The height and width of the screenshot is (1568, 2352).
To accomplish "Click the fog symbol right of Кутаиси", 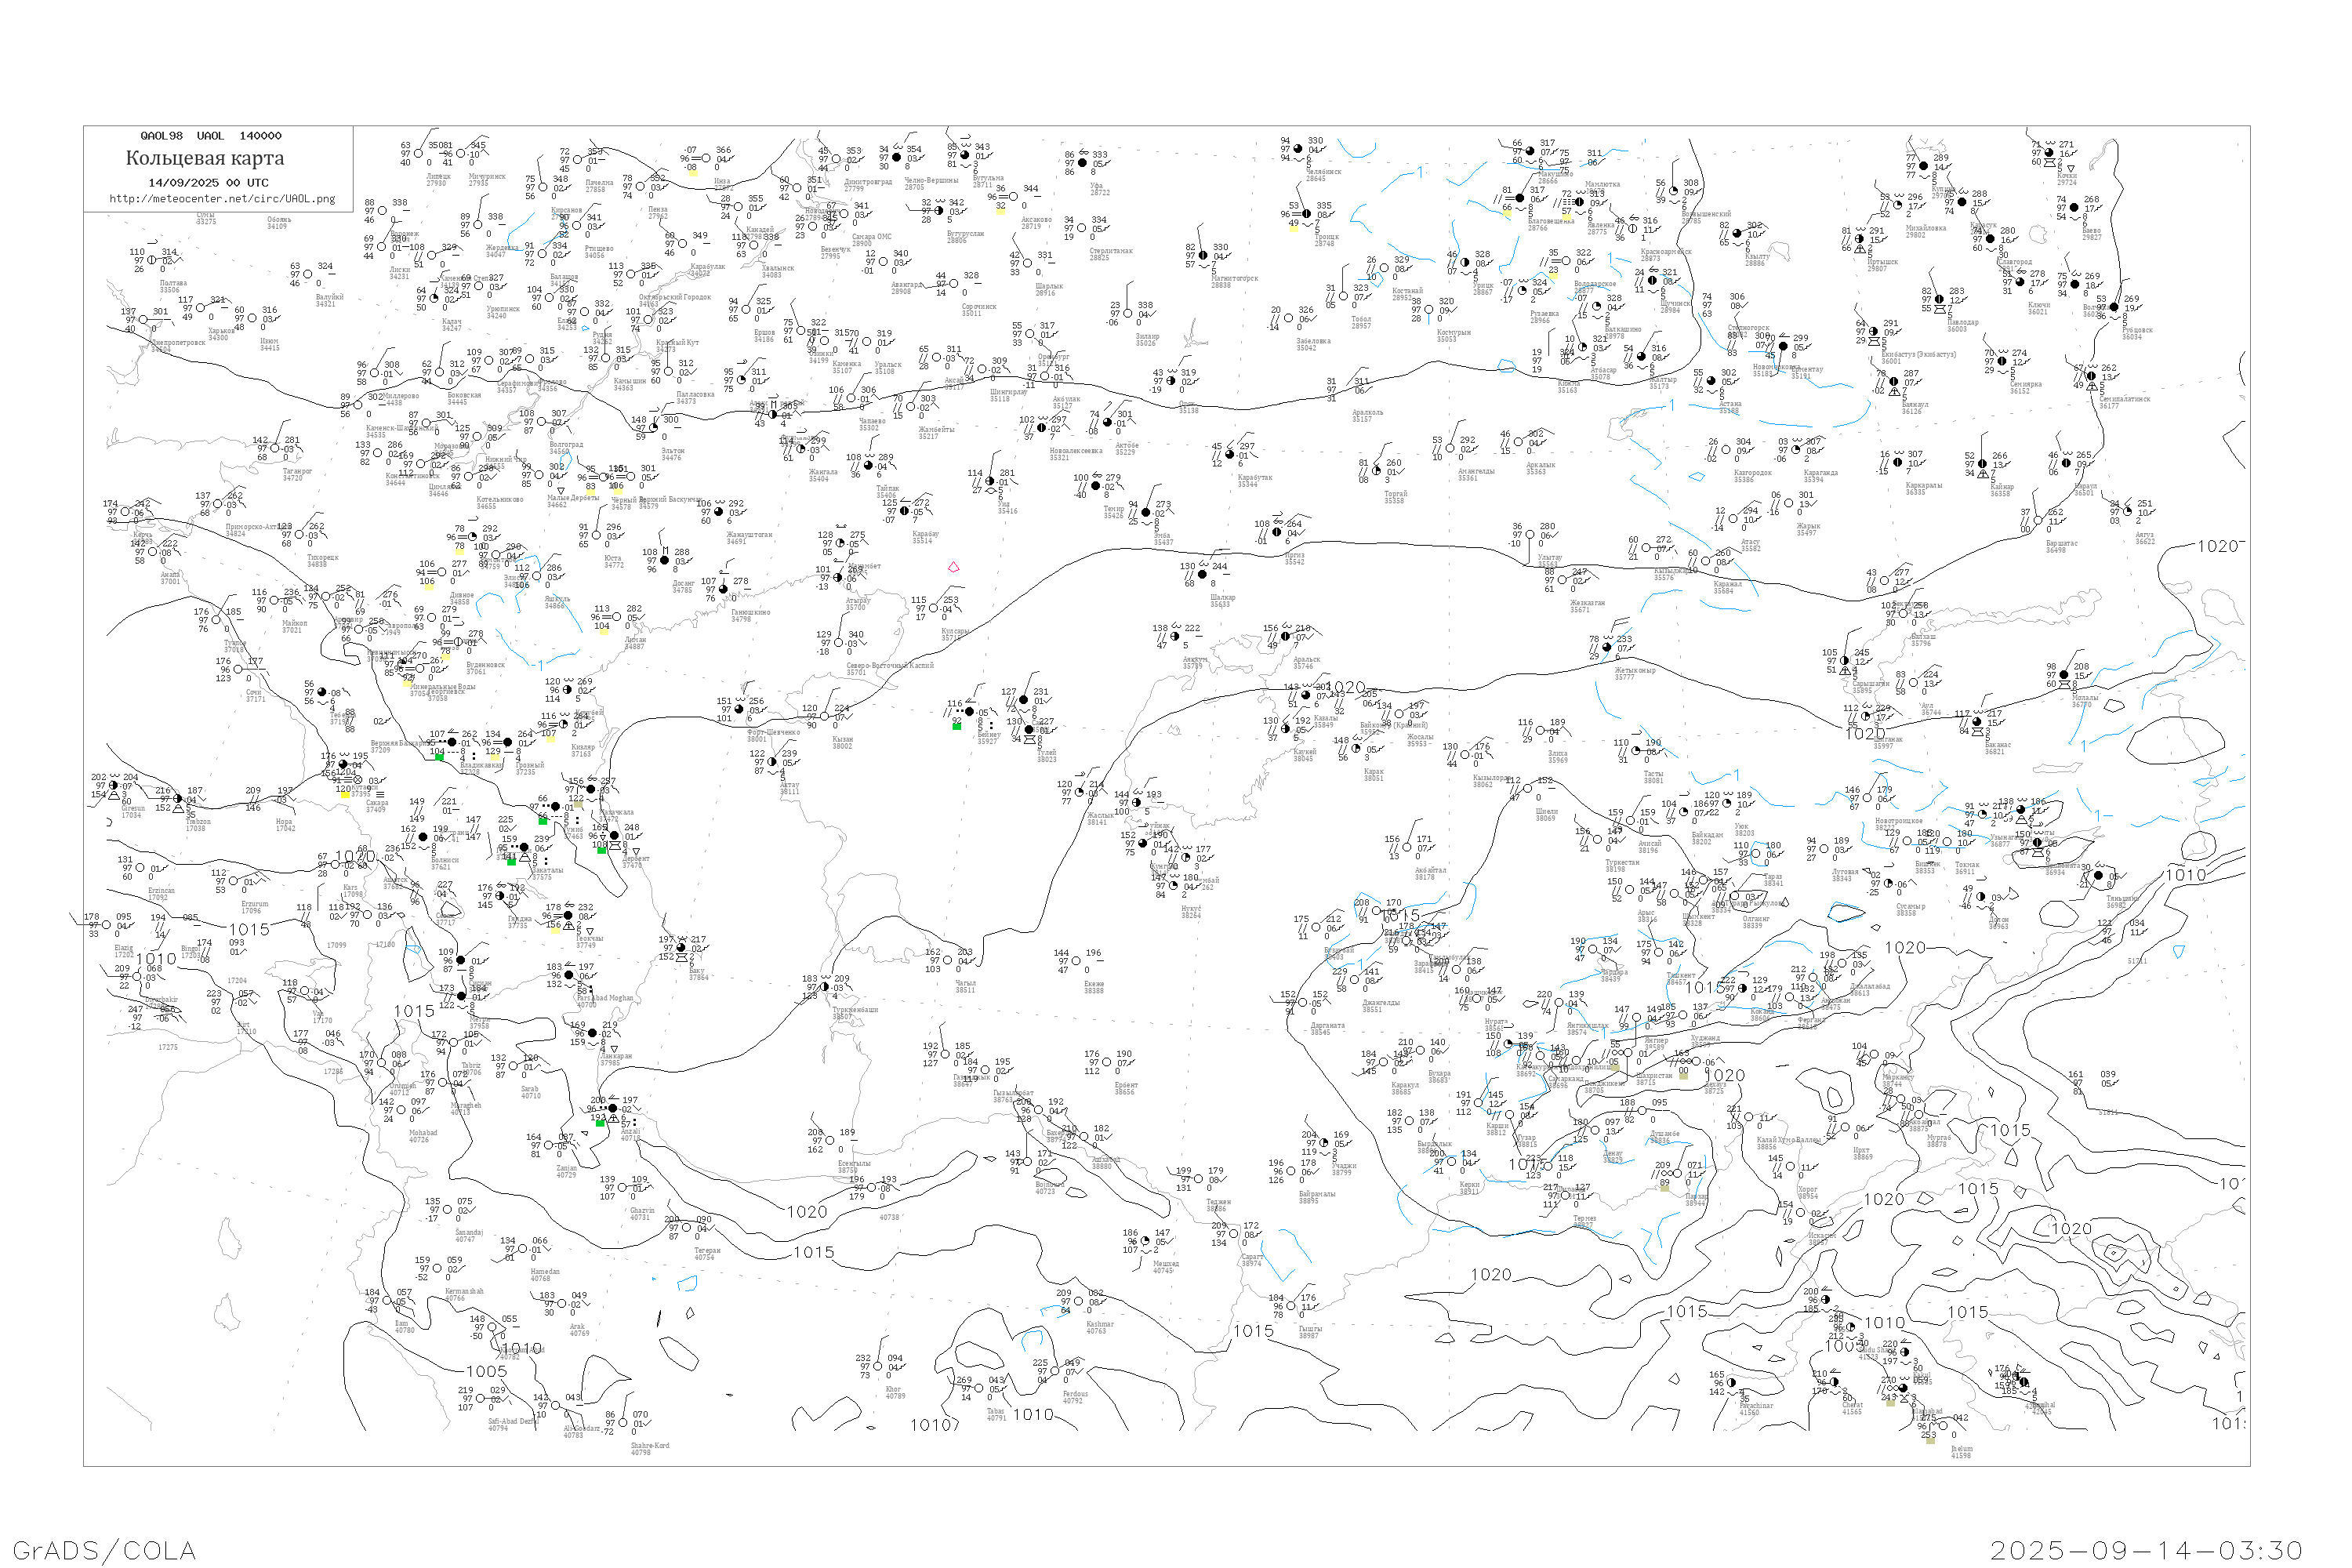I will click(381, 795).
